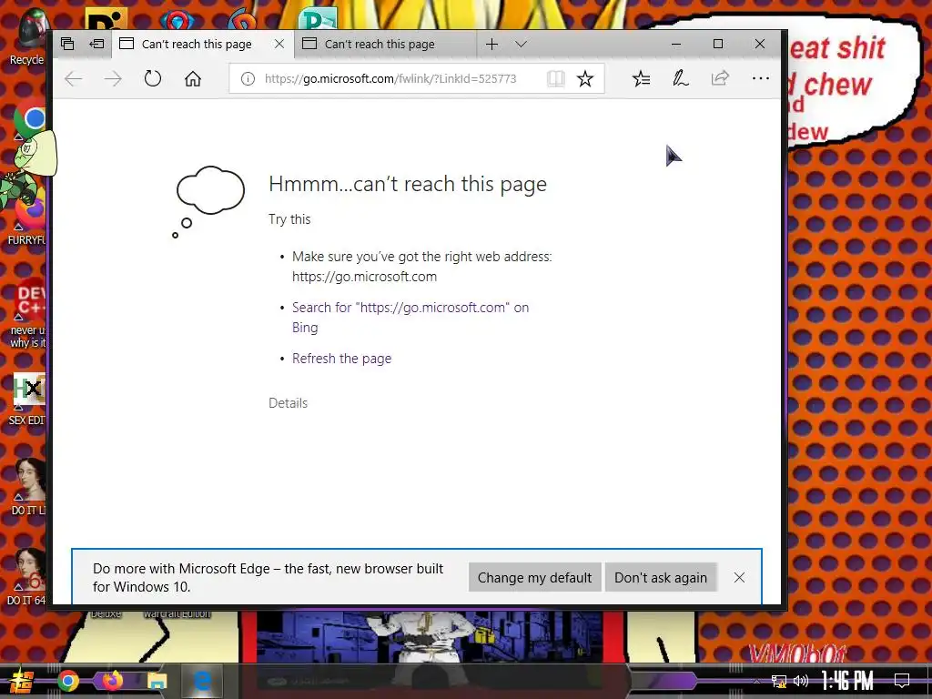Dismiss the Edge default browser banner
The width and height of the screenshot is (932, 699).
739,578
